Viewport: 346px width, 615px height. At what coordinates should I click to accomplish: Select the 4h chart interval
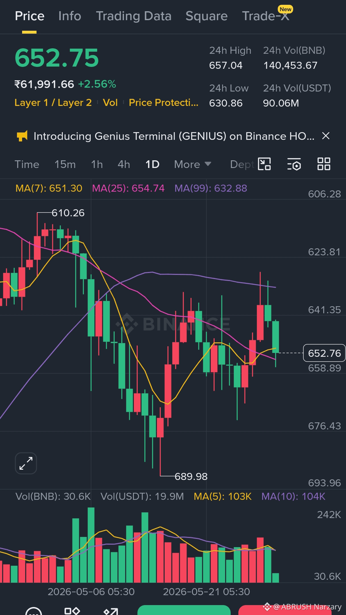coord(124,164)
